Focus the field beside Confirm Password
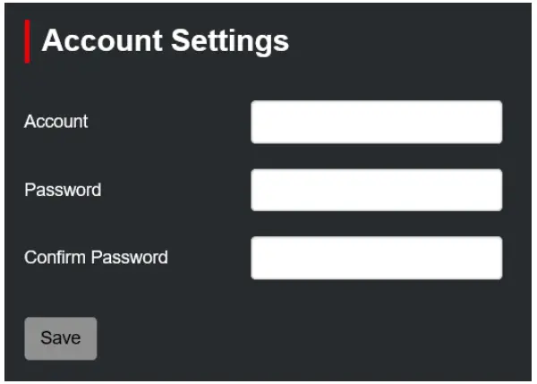Image resolution: width=537 pixels, height=384 pixels. pyautogui.click(x=376, y=258)
